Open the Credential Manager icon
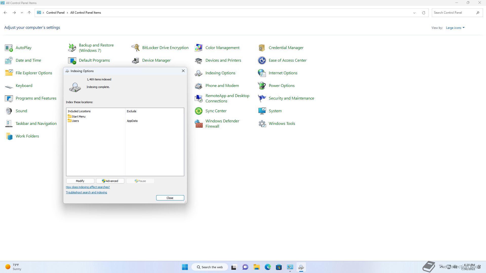The image size is (486, 273). click(262, 48)
